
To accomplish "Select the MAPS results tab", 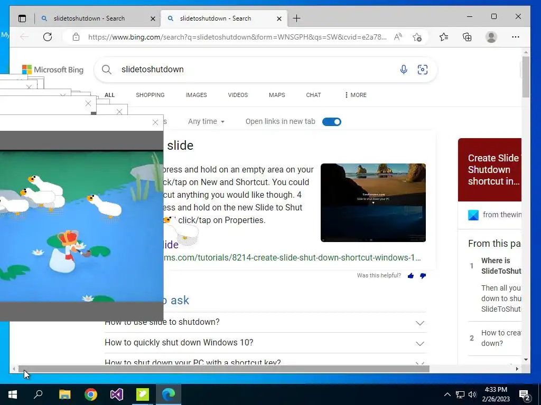I will pos(277,95).
